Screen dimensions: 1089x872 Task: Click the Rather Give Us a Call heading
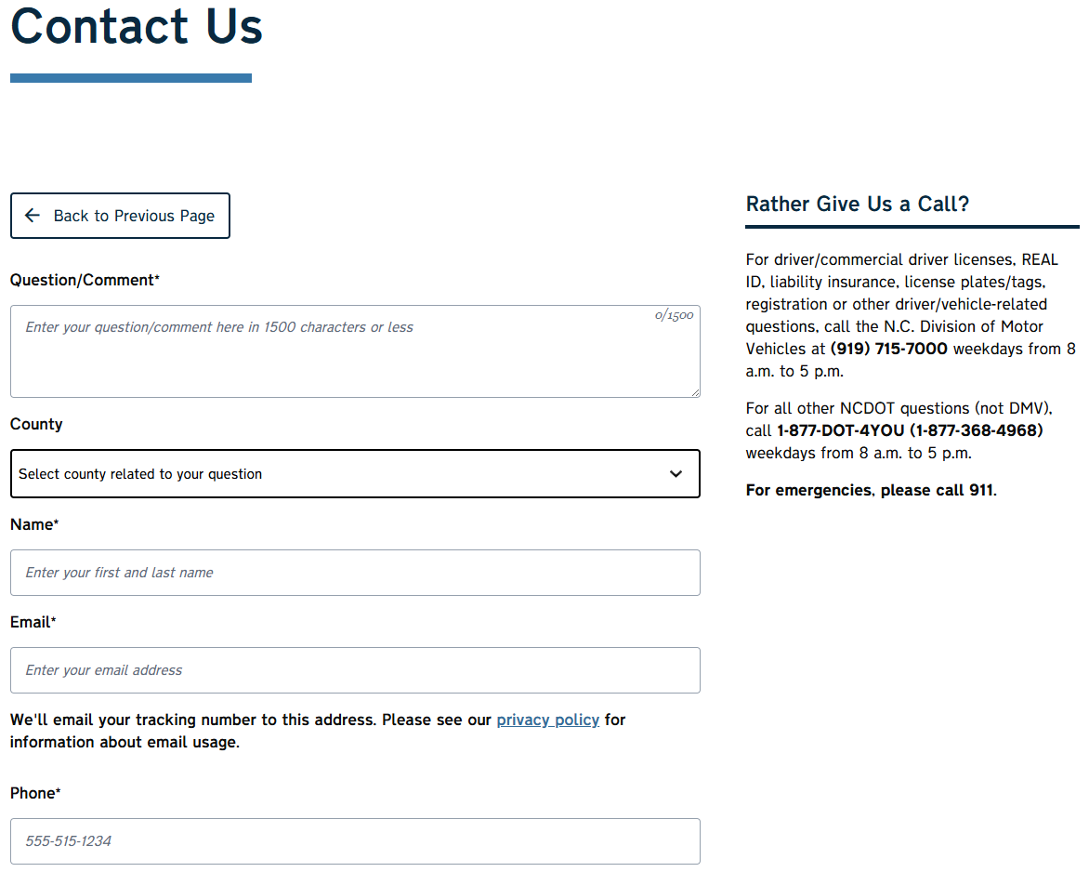(859, 204)
